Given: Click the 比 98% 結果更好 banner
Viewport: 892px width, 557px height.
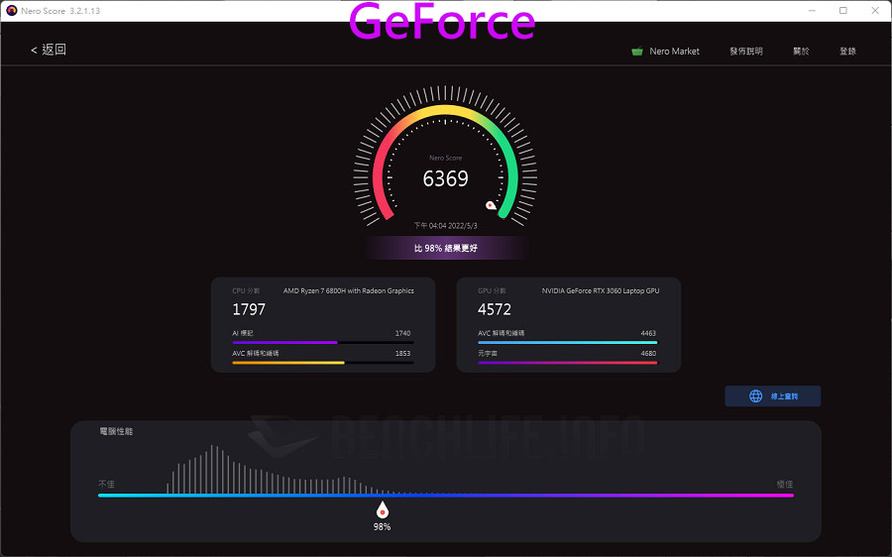Looking at the screenshot, I should click(445, 249).
